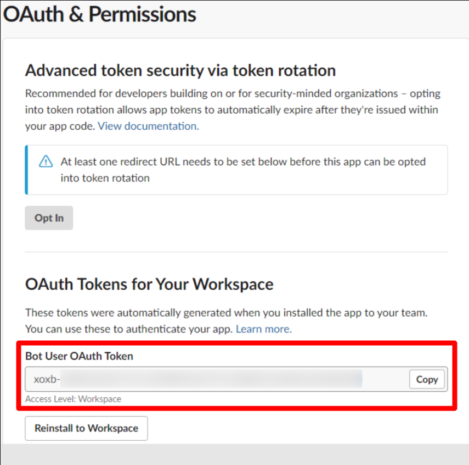Select the Advanced token security heading

(180, 71)
